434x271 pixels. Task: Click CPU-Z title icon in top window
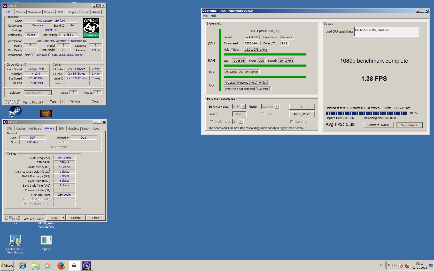coord(5,5)
